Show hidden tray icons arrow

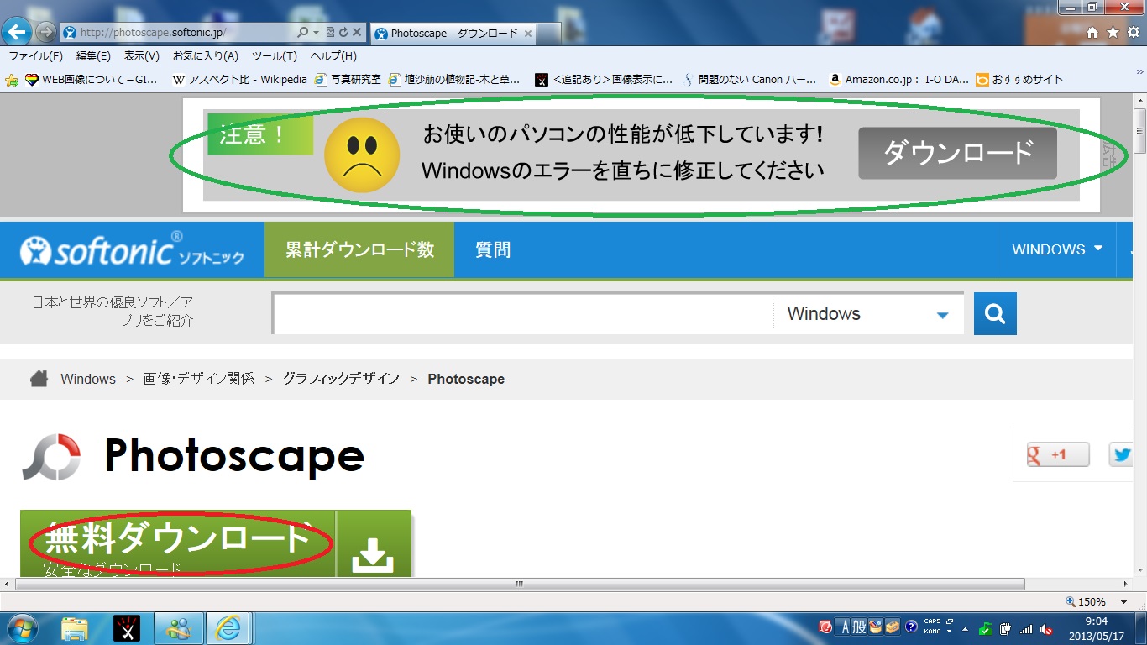point(965,629)
